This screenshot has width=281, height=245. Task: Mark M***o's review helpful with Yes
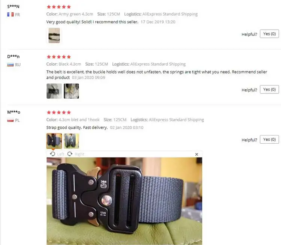point(269,140)
